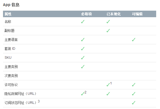Click the 已本地化 column header
Viewport: 160px width, 109px height.
(x=114, y=14)
